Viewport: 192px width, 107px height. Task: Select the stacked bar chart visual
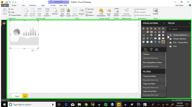coord(144,28)
